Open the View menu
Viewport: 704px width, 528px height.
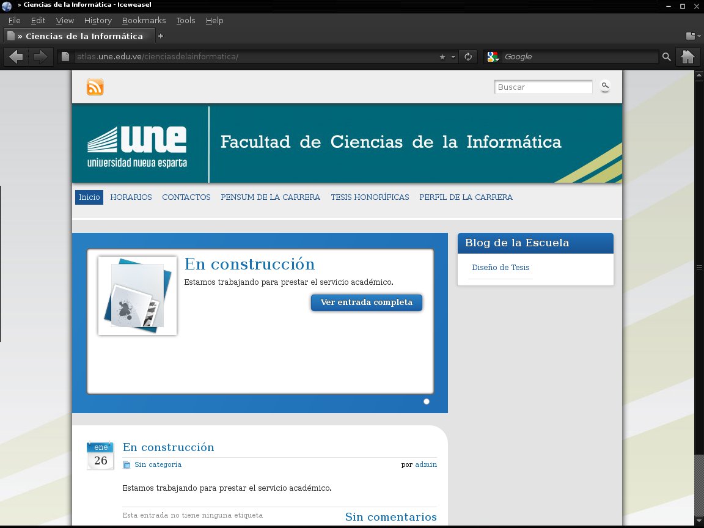pyautogui.click(x=65, y=21)
